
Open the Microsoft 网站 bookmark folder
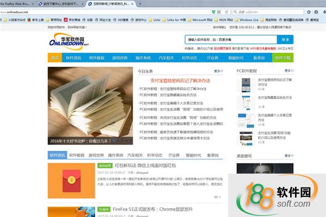click(x=200, y=20)
